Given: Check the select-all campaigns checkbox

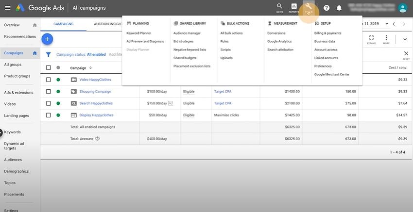Looking at the screenshot, I should click(49, 67).
